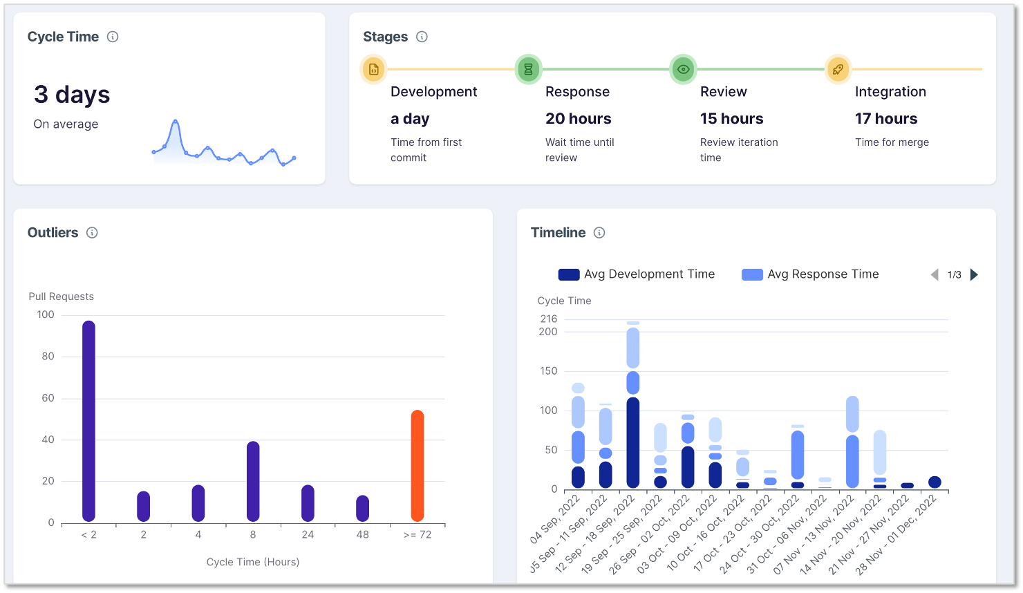This screenshot has width=1023, height=593.
Task: Open the Stages info tooltip
Action: pyautogui.click(x=422, y=37)
